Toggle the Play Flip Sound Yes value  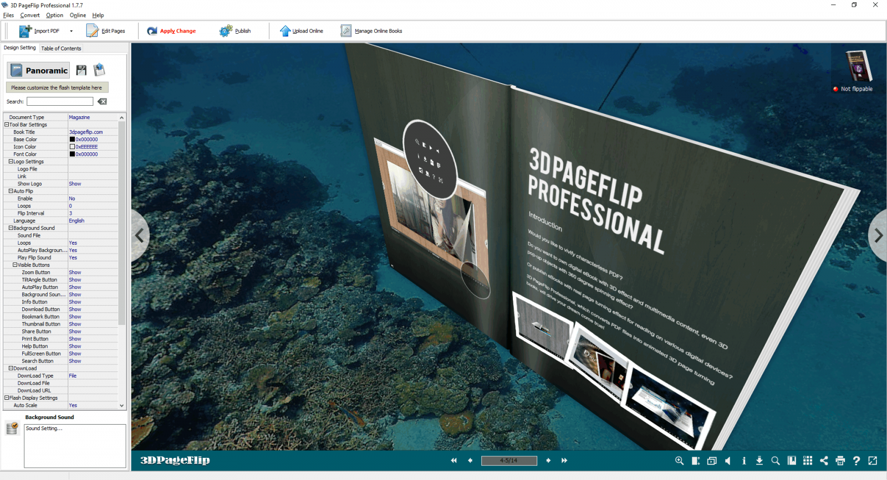click(x=73, y=258)
